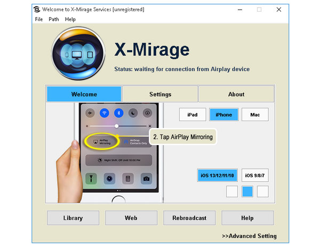The height and width of the screenshot is (247, 320).
Task: Open the File menu
Action: 39,19
